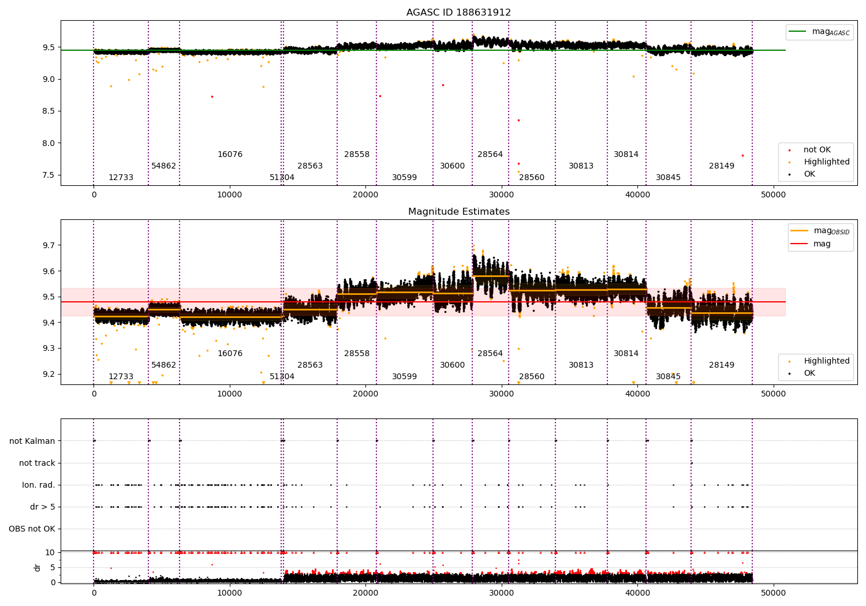This screenshot has width=866, height=606.
Task: Click the 30000 x-axis tick under Magnitude Estimates plot
Action: tap(501, 394)
